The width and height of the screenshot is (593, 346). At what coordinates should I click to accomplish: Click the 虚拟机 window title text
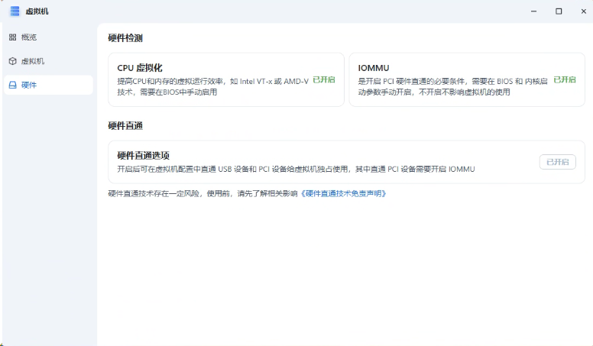coord(37,11)
